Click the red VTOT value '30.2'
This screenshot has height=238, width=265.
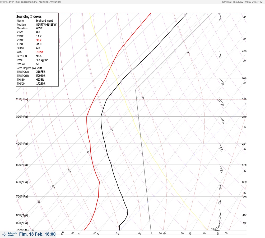[39, 40]
